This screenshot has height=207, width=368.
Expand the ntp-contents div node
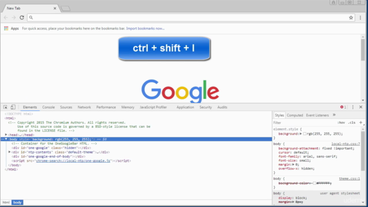coord(9,152)
